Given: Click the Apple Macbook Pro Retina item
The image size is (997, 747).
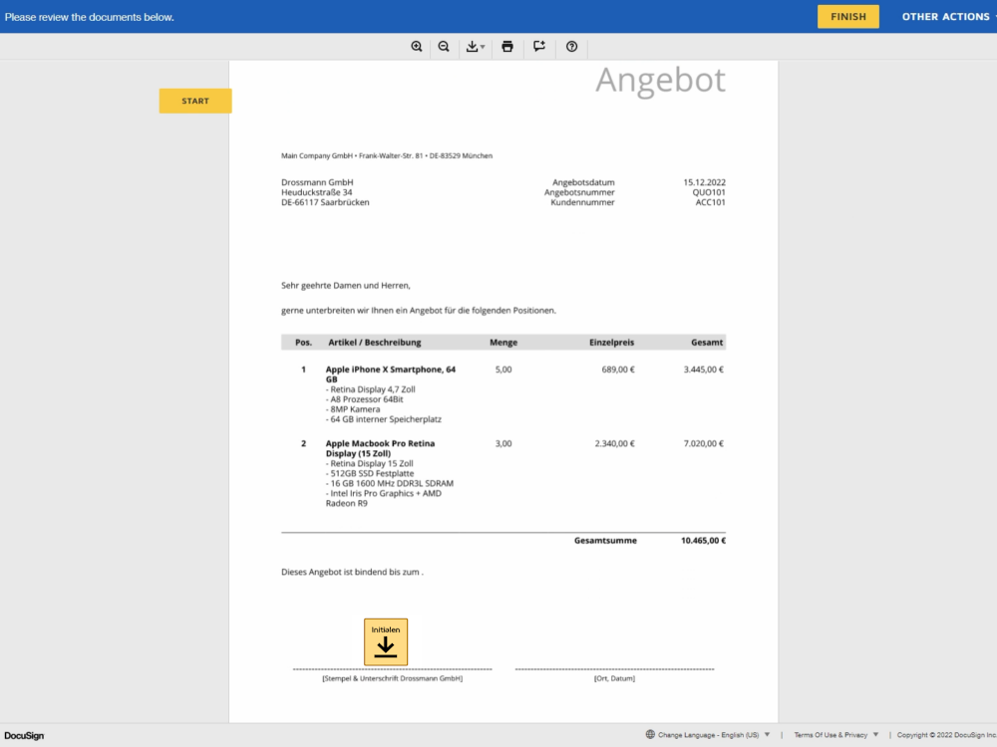Looking at the screenshot, I should click(x=380, y=448).
